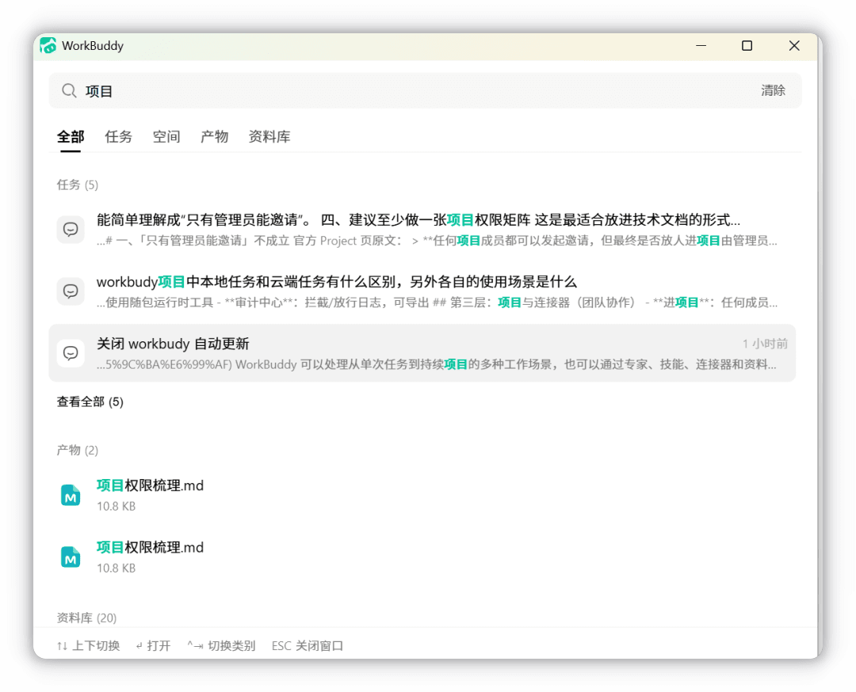Open the first 项目权限梳理.md result
Image resolution: width=856 pixels, height=692 pixels.
pyautogui.click(x=422, y=495)
